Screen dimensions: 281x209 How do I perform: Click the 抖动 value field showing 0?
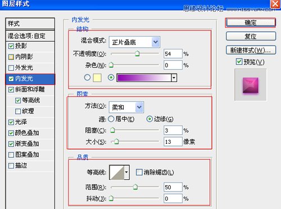coord(173,198)
